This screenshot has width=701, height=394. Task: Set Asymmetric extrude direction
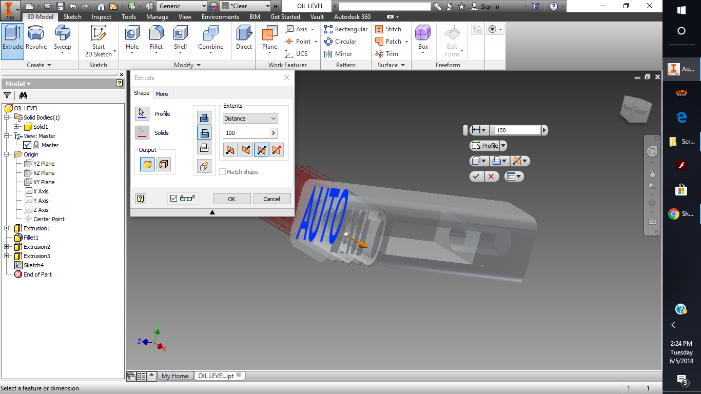(x=277, y=150)
